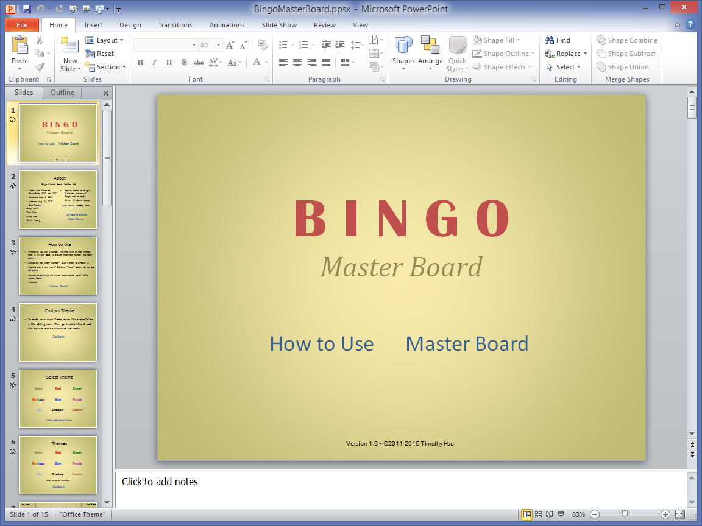Click the Increase Font Size icon
Image resolution: width=702 pixels, height=526 pixels.
click(230, 45)
